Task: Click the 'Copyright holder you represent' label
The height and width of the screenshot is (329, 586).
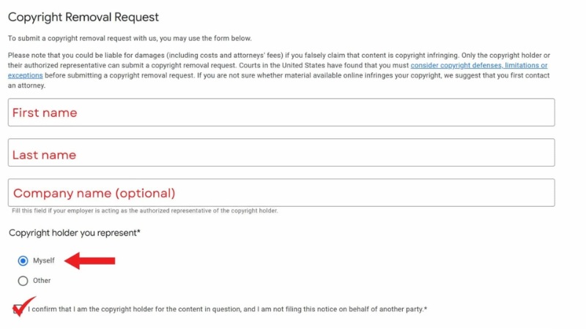Action: click(72, 232)
